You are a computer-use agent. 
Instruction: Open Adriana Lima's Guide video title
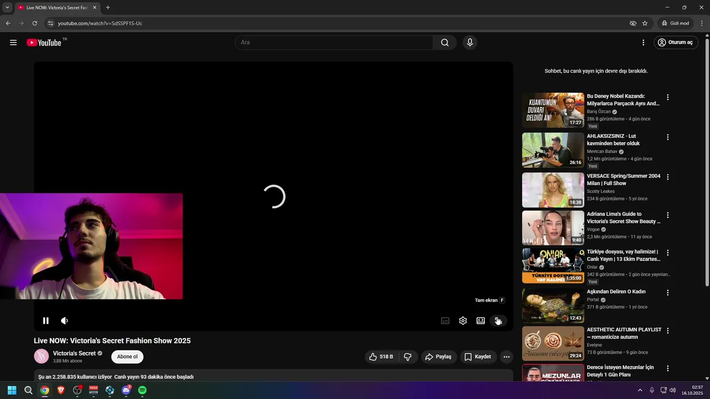[x=624, y=218]
